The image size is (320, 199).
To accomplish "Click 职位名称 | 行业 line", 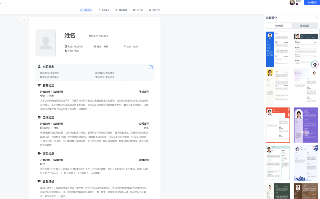I will (x=49, y=128).
